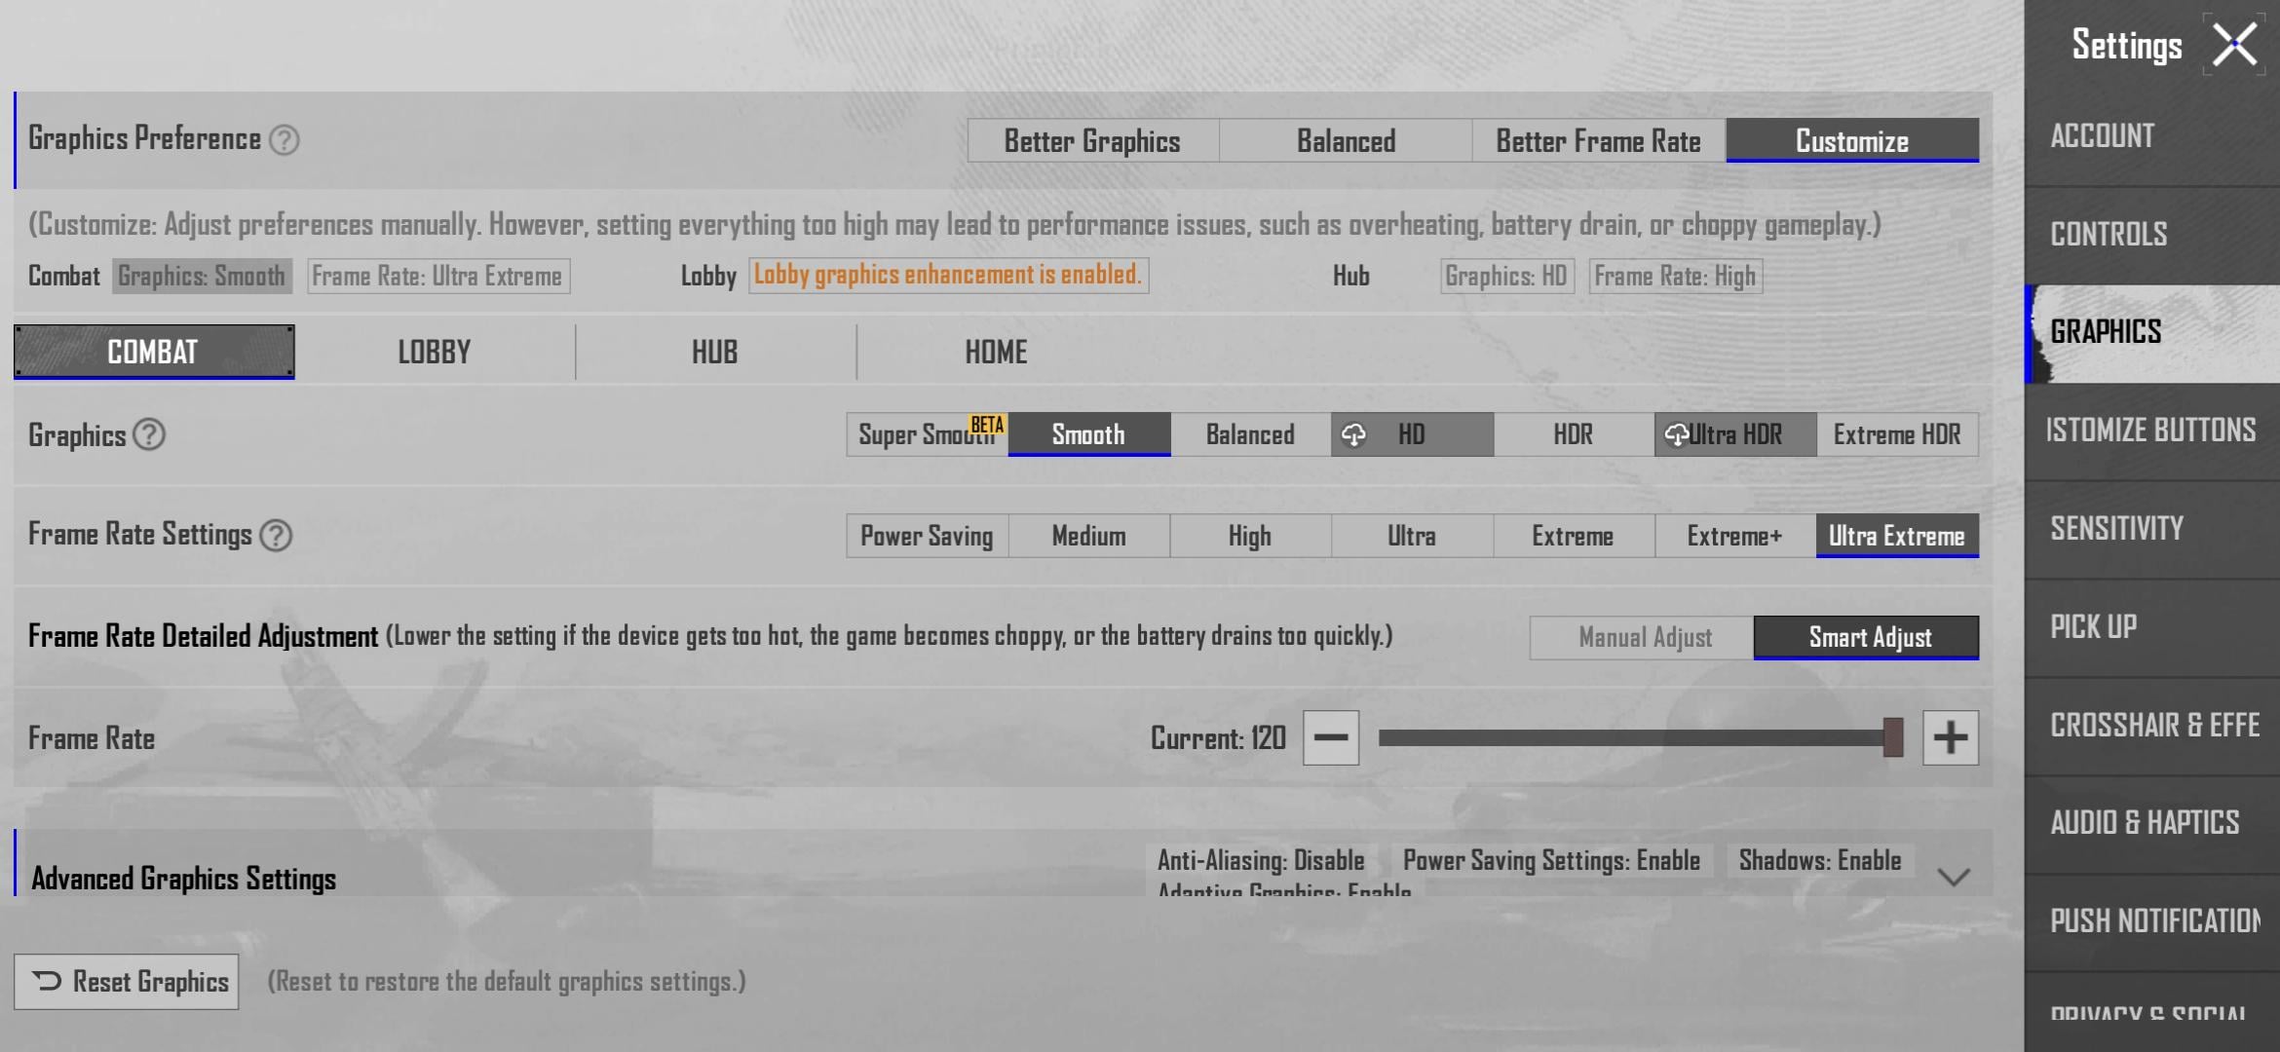Decrease frame rate with minus button
Screen dimensions: 2280x1052
click(1330, 737)
